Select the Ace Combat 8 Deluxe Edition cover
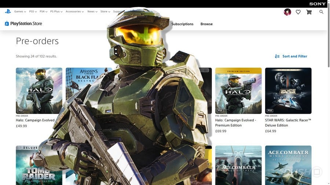This screenshot has width=330, height=185. tap(288, 165)
